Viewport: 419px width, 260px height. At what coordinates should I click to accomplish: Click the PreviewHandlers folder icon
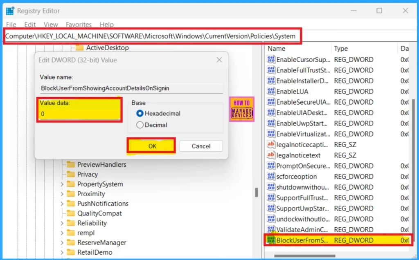coord(71,164)
